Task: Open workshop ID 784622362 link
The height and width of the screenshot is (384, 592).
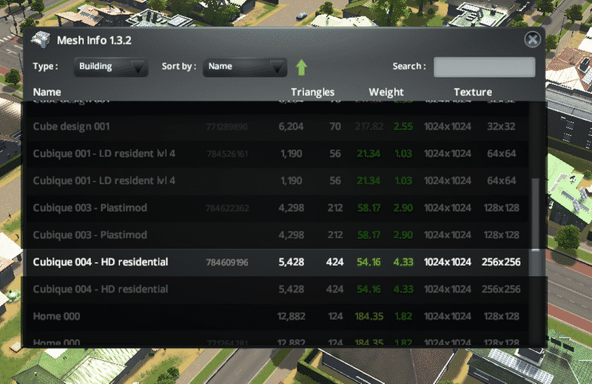Action: tap(226, 208)
